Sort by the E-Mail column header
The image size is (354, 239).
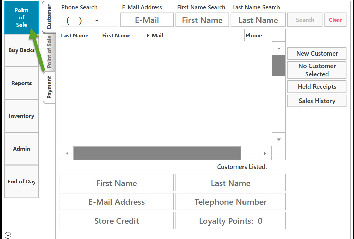pyautogui.click(x=195, y=35)
